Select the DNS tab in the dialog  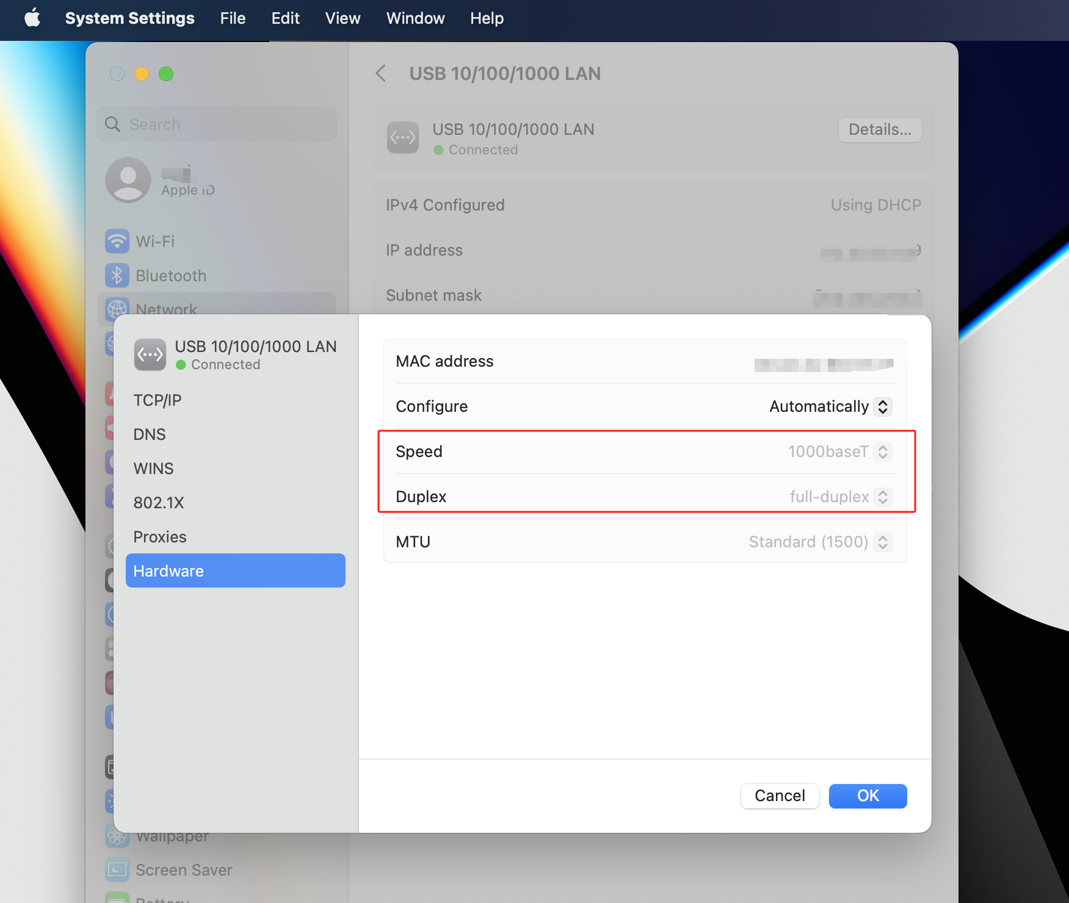pos(236,434)
